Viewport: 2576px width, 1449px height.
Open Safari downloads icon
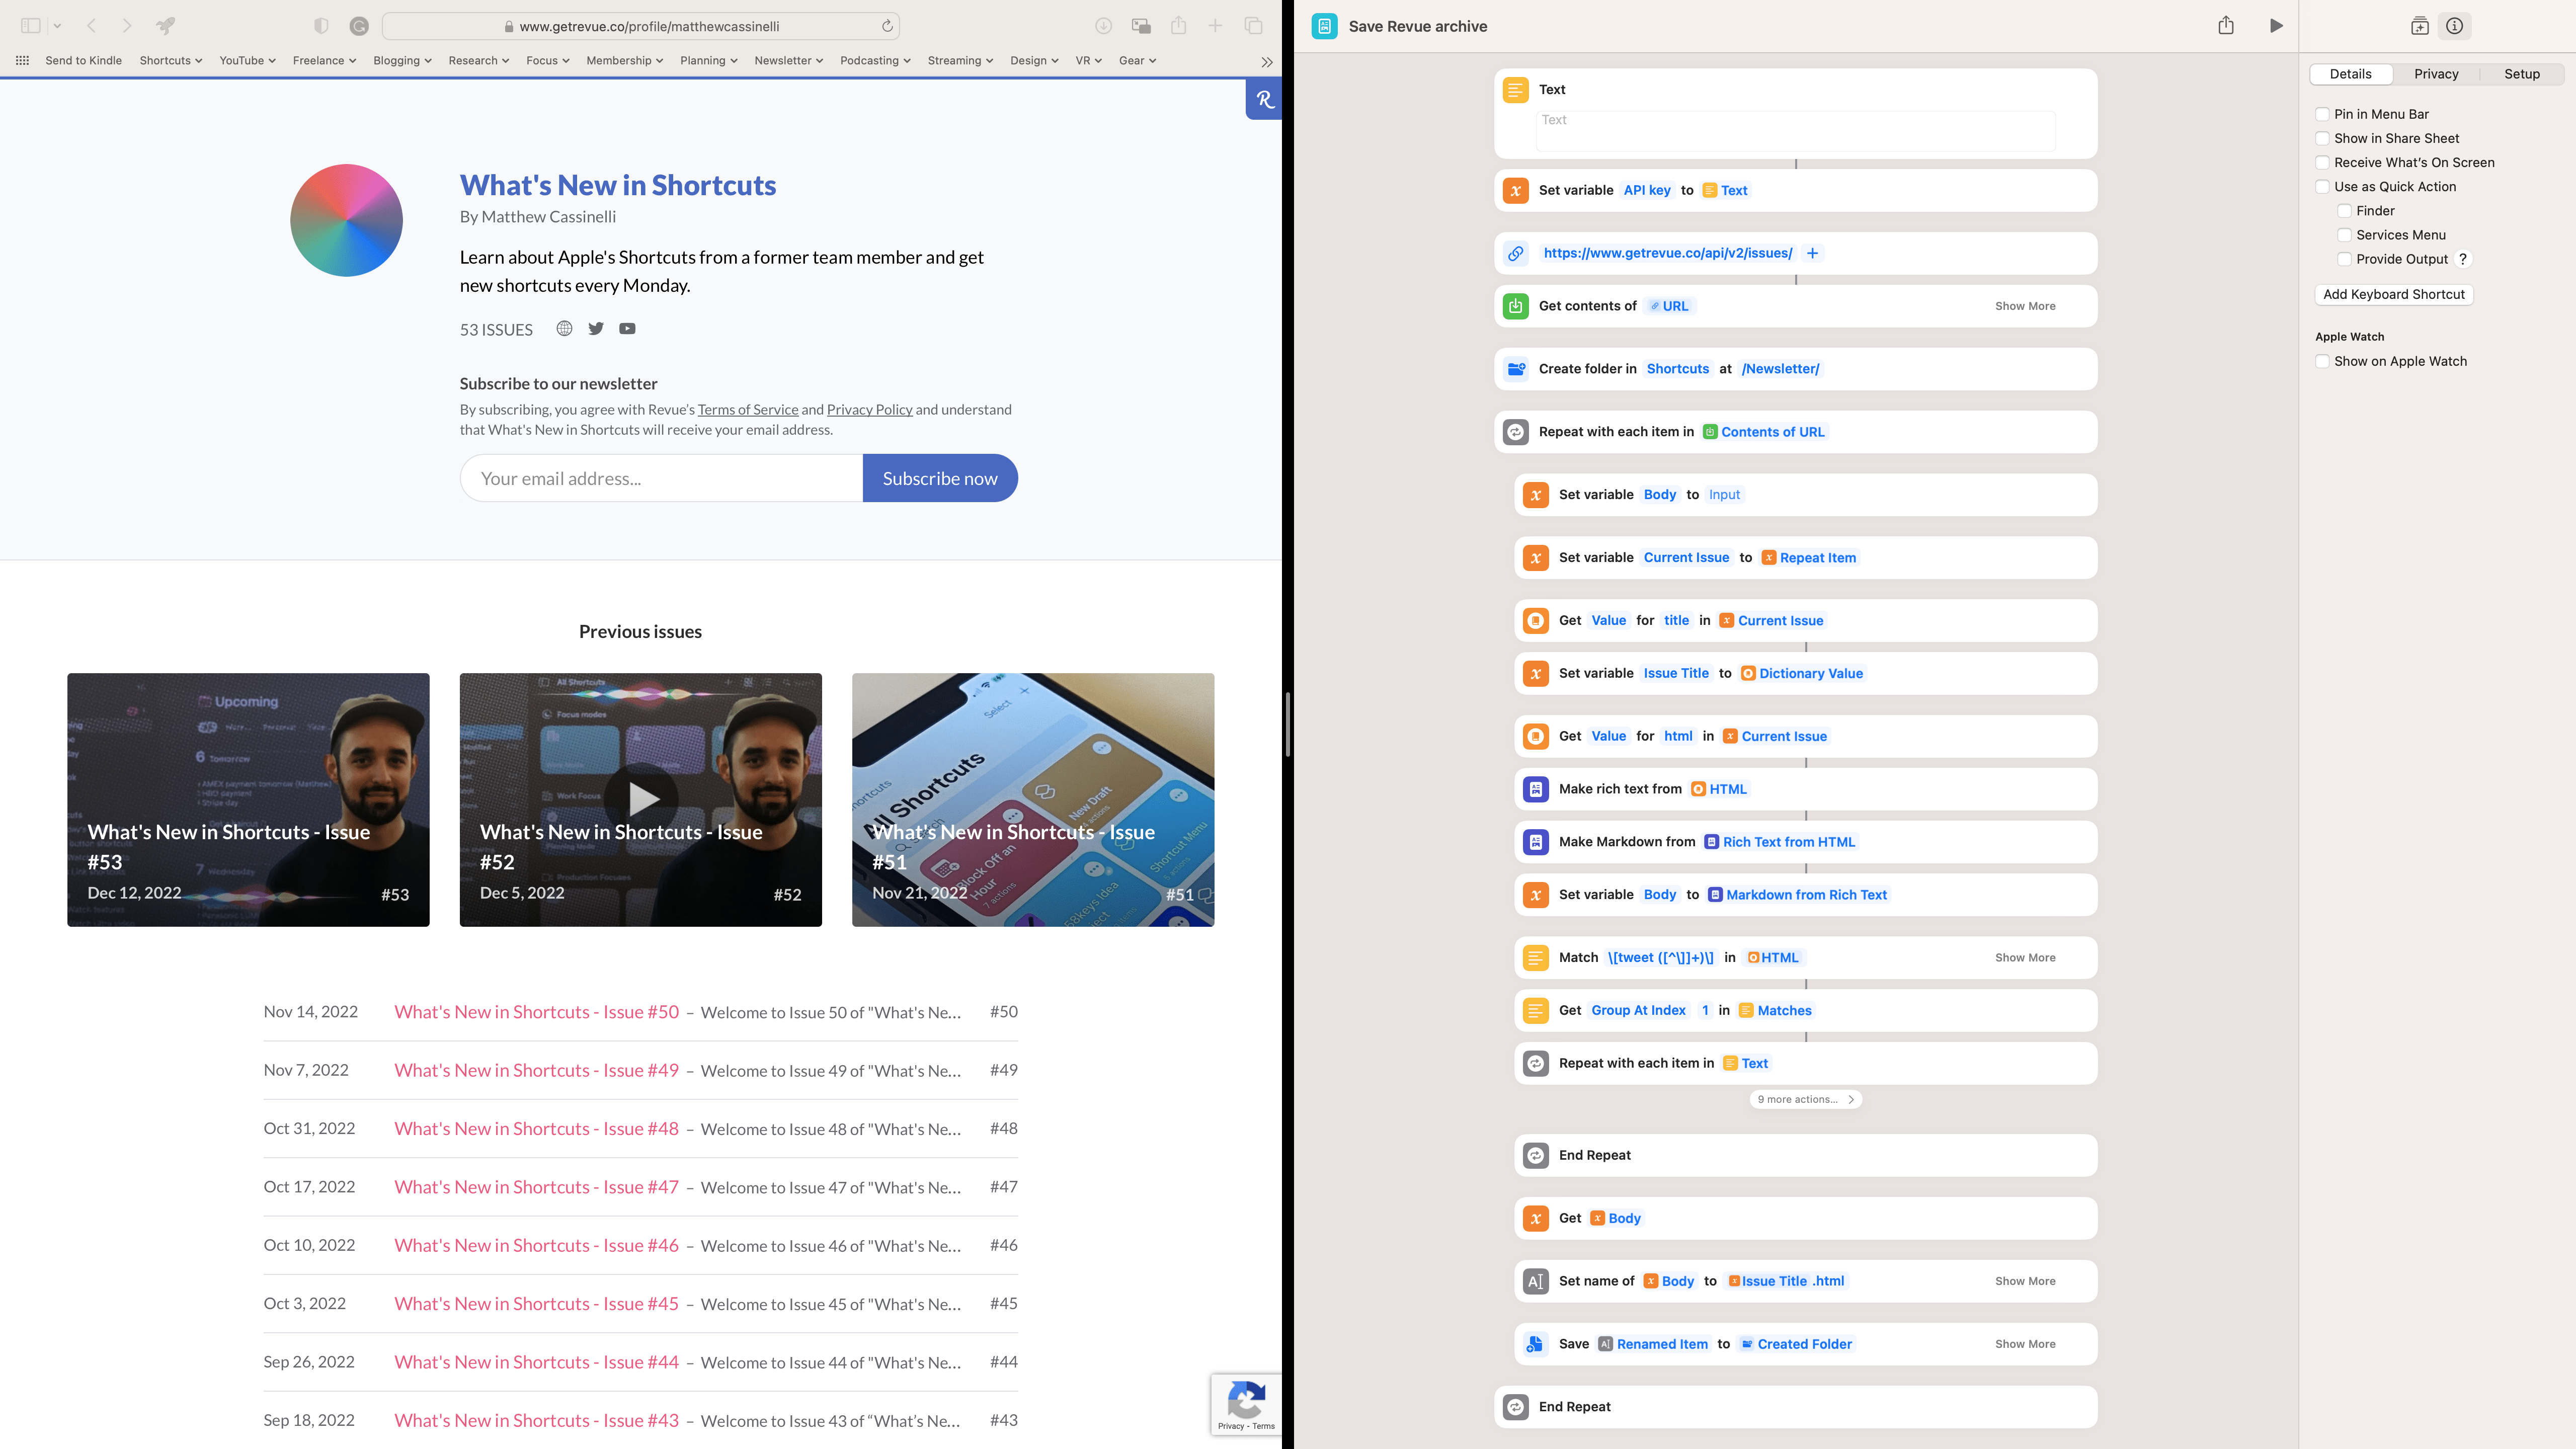[x=1103, y=26]
